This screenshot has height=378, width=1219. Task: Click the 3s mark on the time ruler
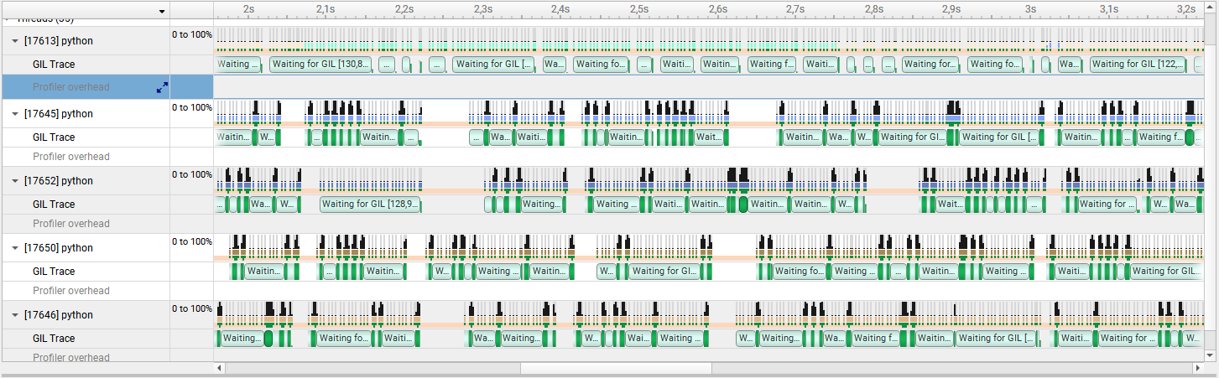[x=1029, y=9]
